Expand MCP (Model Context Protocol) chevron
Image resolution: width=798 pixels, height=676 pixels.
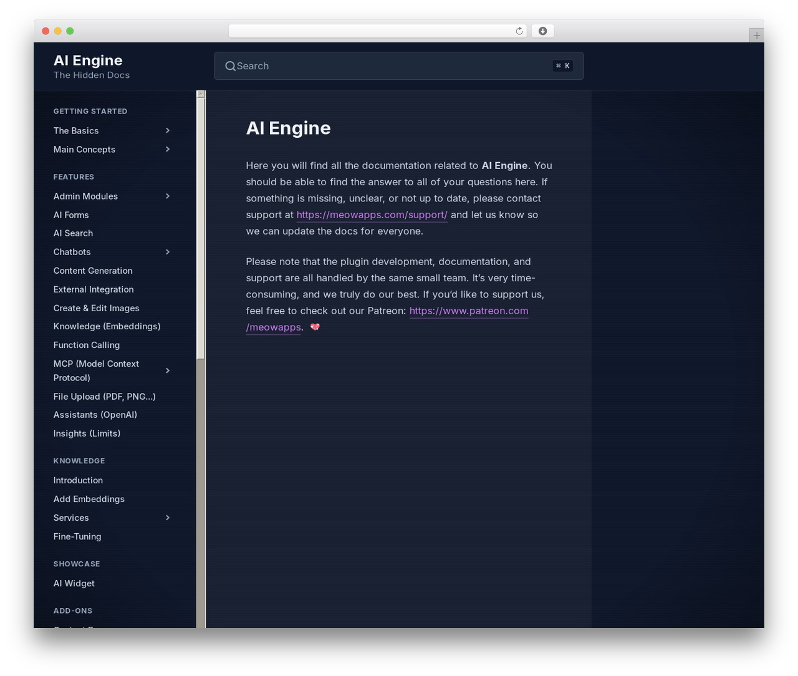[x=168, y=370]
